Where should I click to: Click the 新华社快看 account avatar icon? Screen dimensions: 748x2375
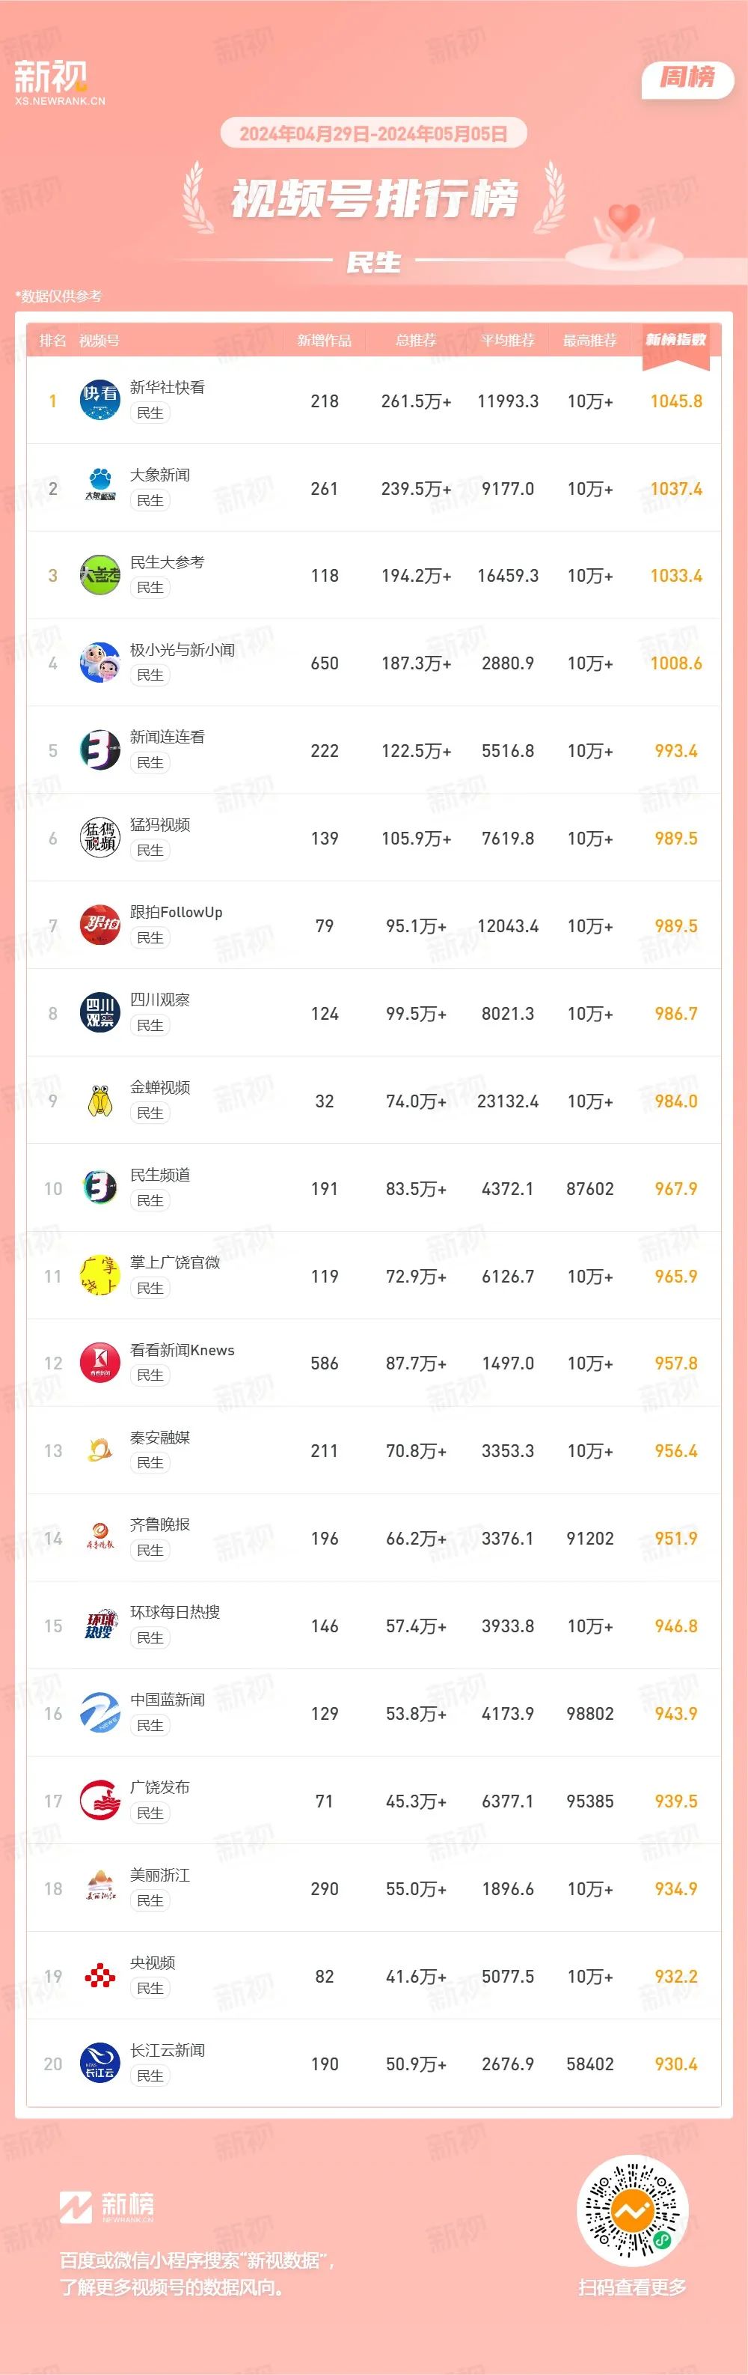[x=99, y=400]
